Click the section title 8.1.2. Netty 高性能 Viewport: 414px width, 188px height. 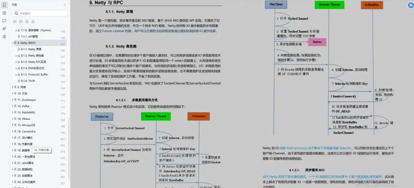[121, 46]
